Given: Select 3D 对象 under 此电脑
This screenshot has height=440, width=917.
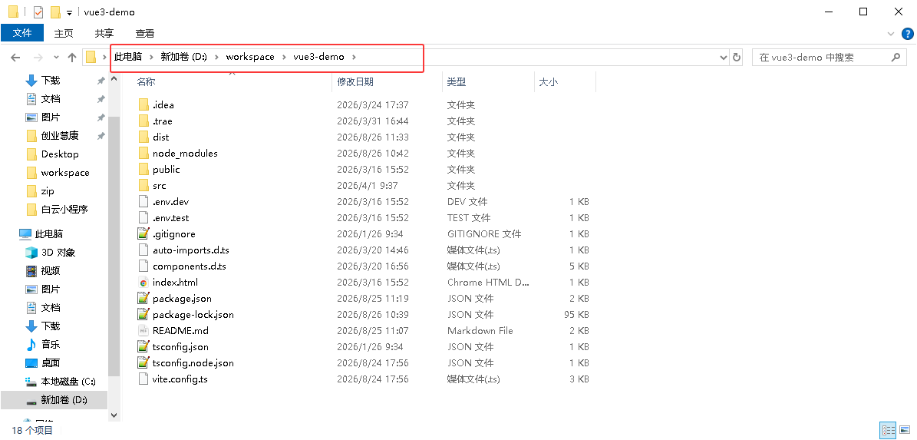Looking at the screenshot, I should point(58,253).
